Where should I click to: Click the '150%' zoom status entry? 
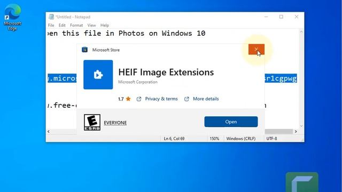coord(214,139)
